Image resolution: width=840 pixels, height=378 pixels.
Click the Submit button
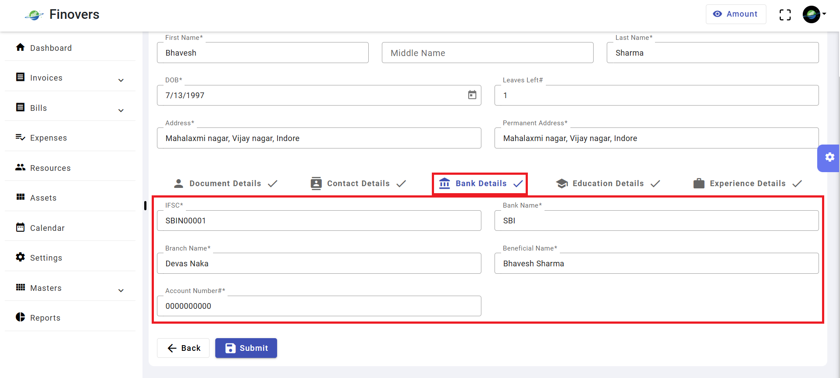coord(246,348)
